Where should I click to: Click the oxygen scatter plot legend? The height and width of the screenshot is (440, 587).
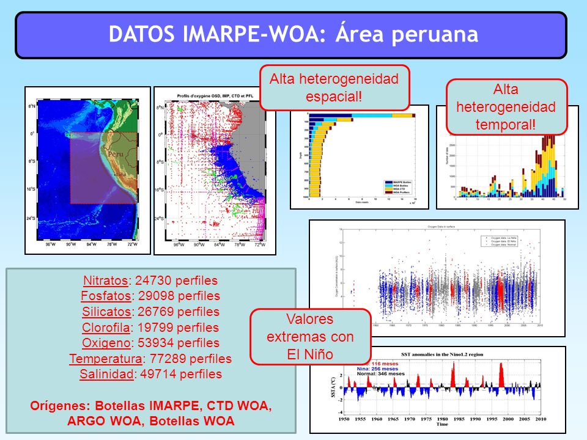tap(499, 241)
